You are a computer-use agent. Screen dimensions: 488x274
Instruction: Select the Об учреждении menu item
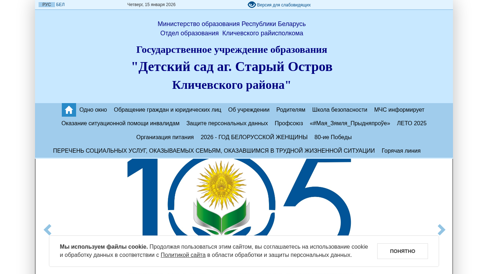[249, 110]
